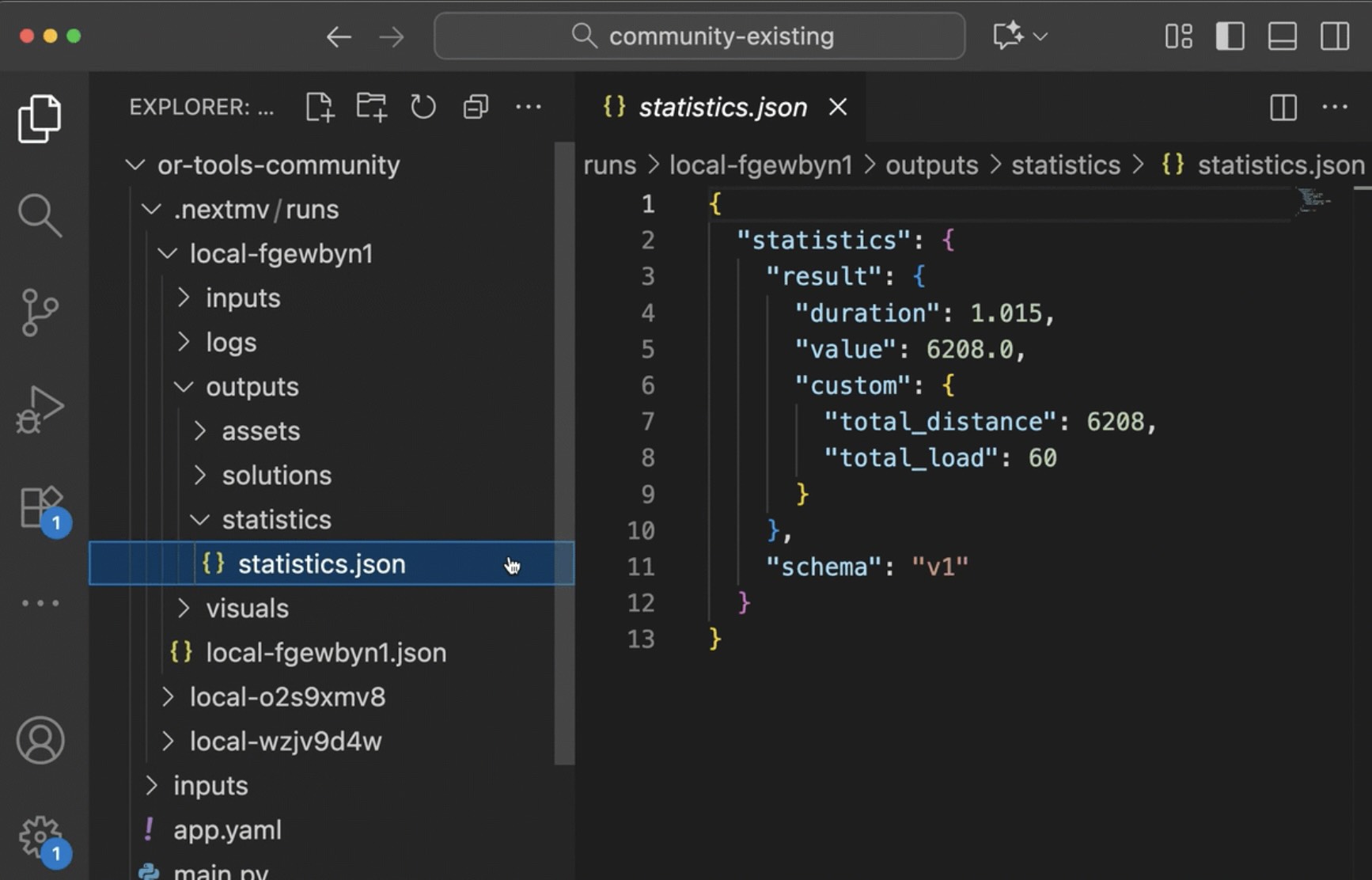Open the Run and Debug view
This screenshot has width=1372, height=880.
(x=40, y=409)
